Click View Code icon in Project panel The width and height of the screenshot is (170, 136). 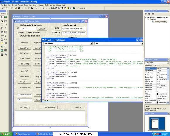click(146, 14)
